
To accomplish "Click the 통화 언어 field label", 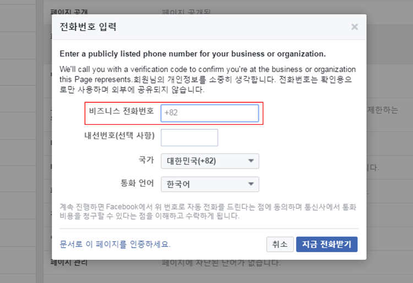I will 137,183.
